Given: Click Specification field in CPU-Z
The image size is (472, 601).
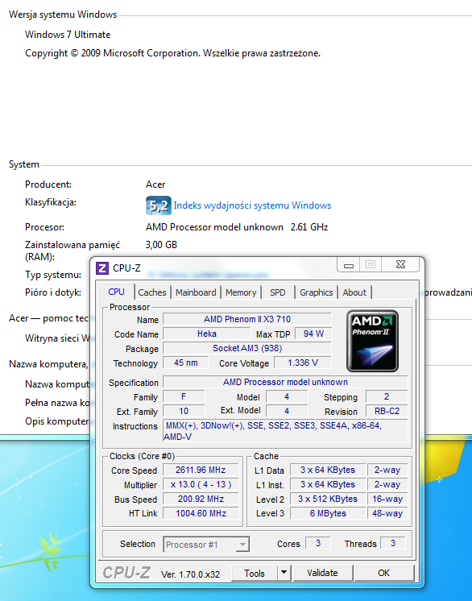Looking at the screenshot, I should click(x=285, y=382).
